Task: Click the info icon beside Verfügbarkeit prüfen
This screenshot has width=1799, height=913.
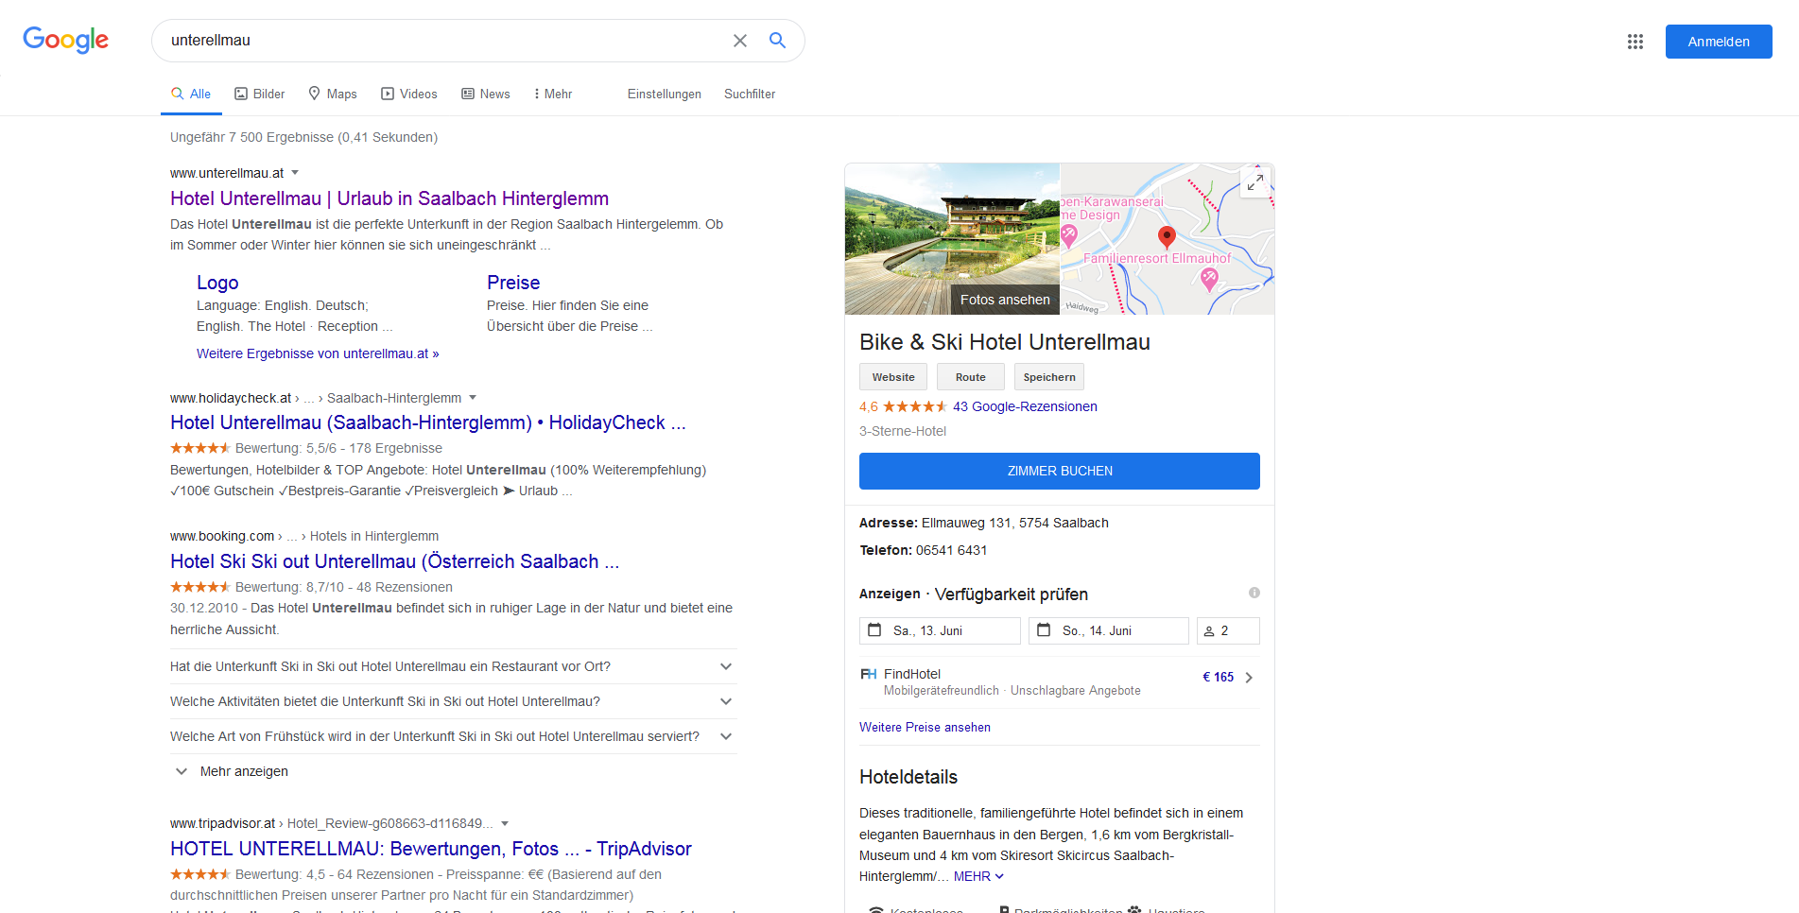Action: tap(1254, 593)
